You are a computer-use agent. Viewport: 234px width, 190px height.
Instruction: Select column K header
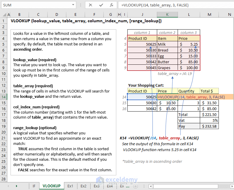tap(167, 15)
